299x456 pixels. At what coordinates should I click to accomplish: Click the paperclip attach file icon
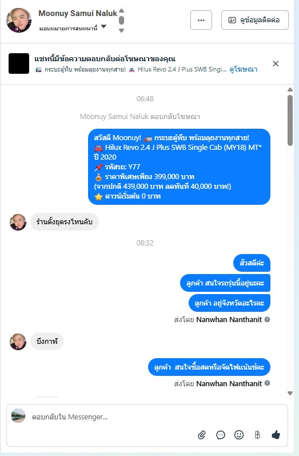[202, 435]
